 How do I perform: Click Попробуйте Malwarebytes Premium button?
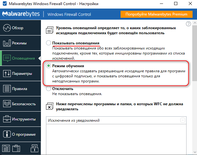click(x=156, y=14)
